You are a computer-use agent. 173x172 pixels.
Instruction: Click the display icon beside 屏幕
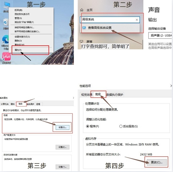(x=81, y=42)
